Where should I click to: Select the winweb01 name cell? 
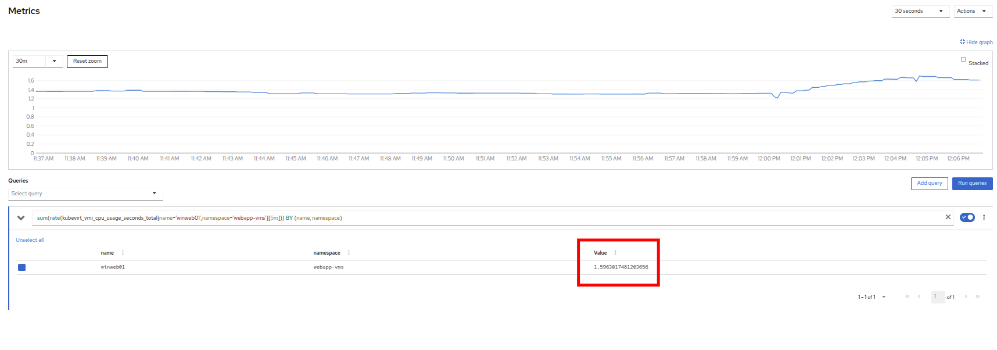tap(113, 267)
